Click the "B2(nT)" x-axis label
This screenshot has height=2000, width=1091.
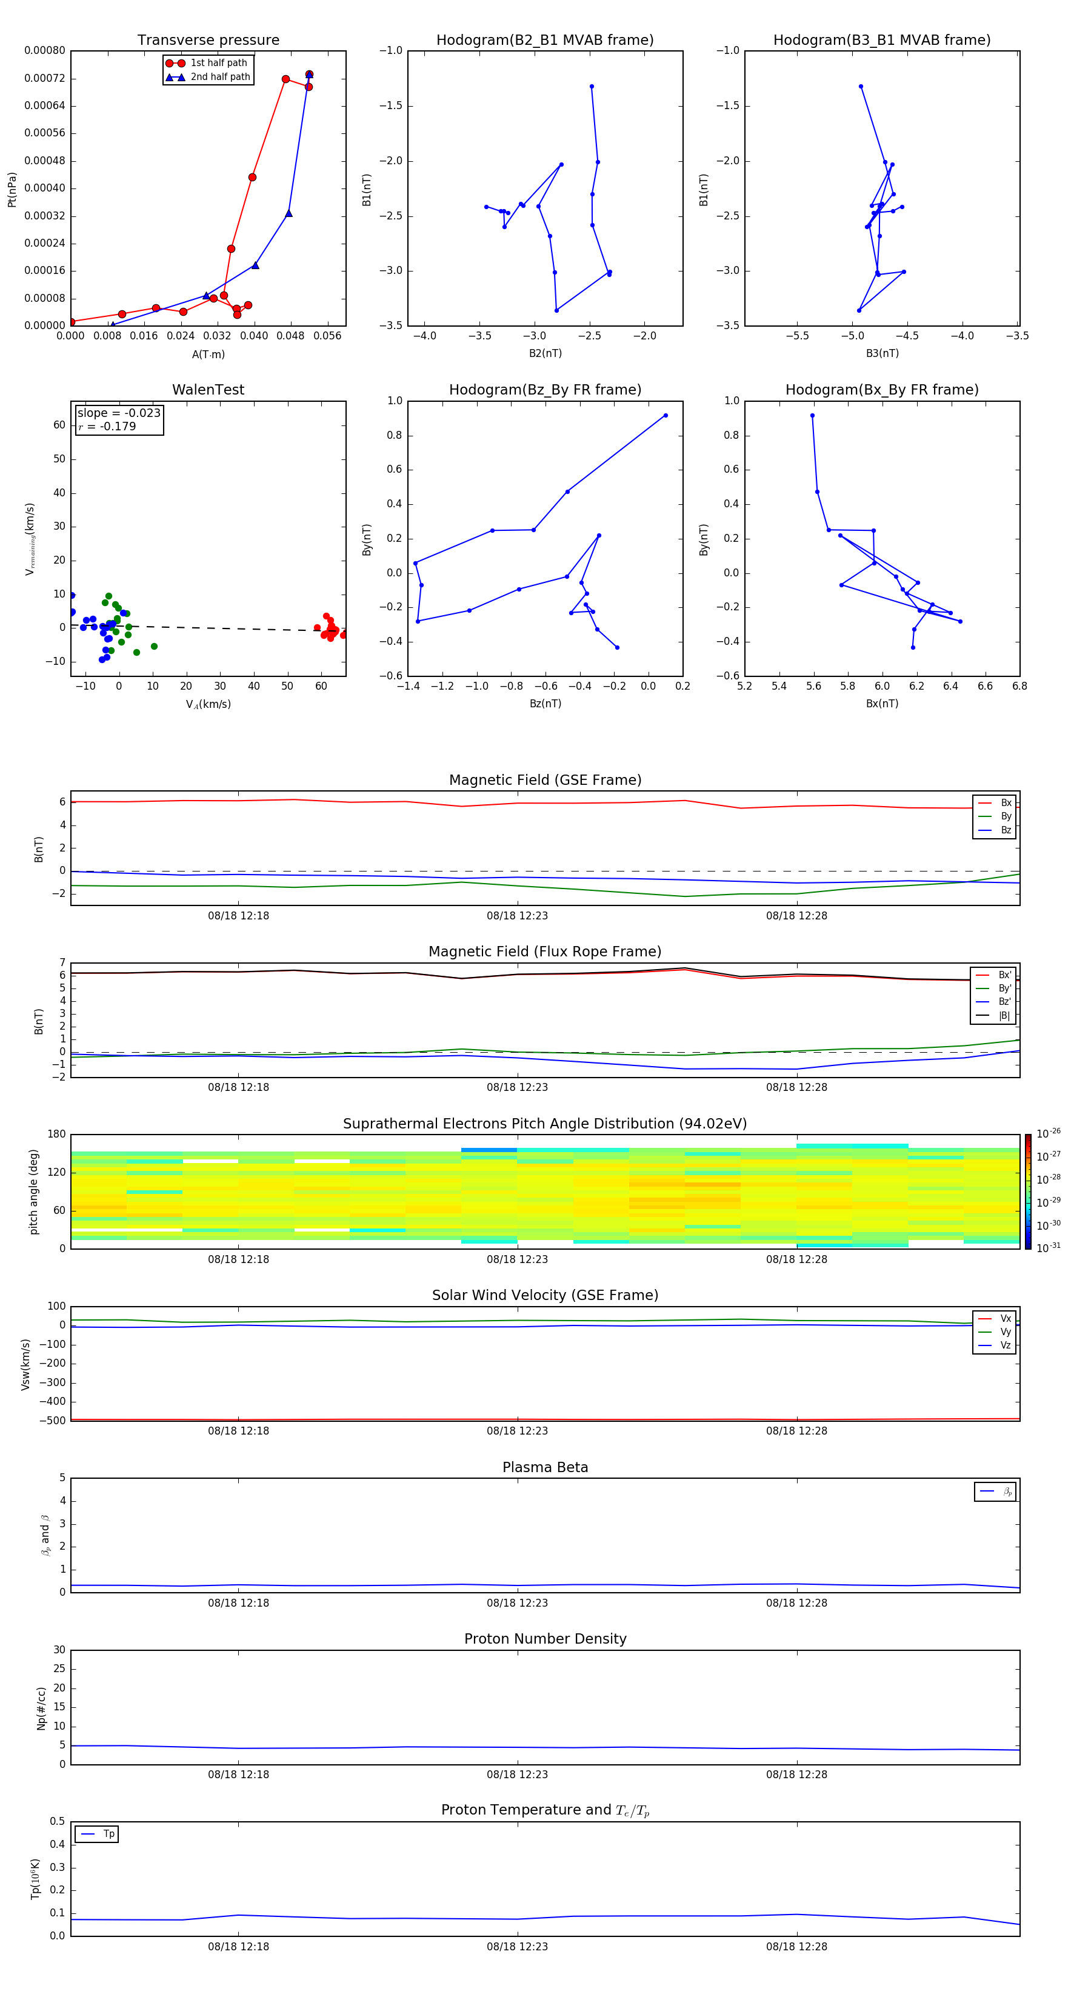click(545, 353)
